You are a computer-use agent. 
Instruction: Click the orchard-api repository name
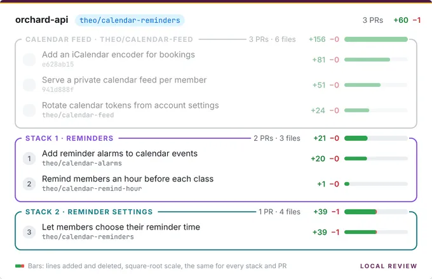click(x=41, y=20)
